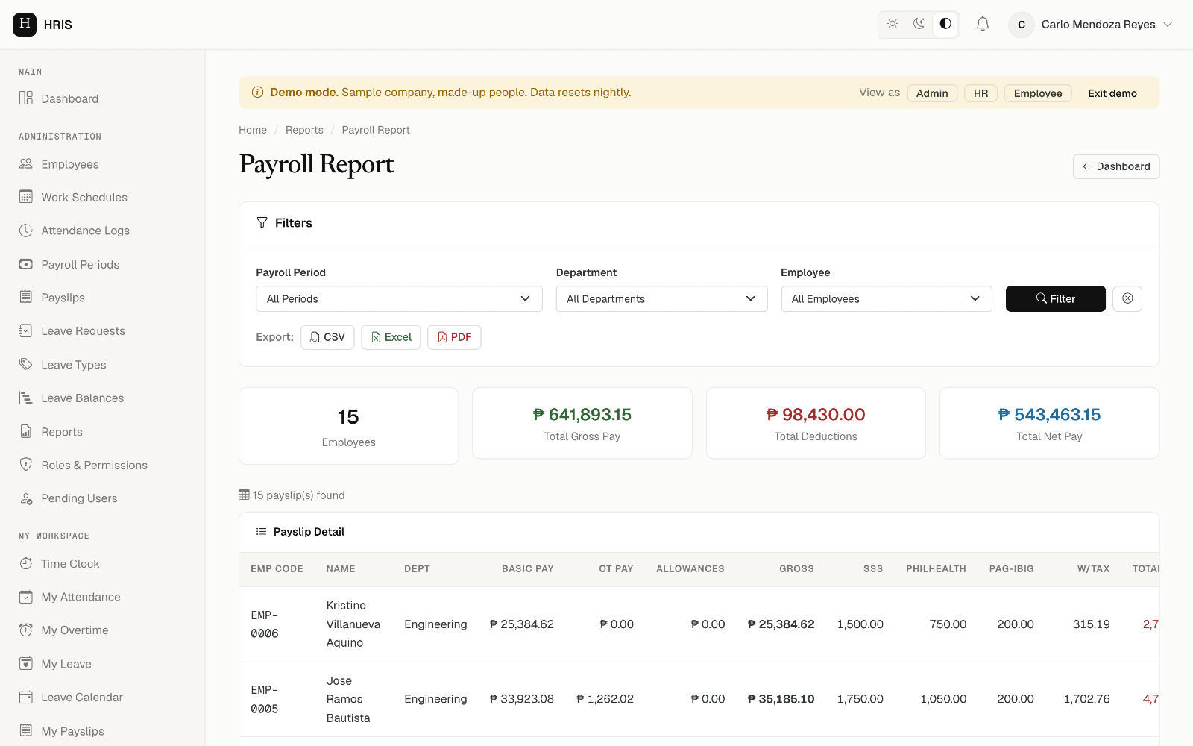Open Employee filter dropdown
The width and height of the screenshot is (1193, 746).
[886, 299]
